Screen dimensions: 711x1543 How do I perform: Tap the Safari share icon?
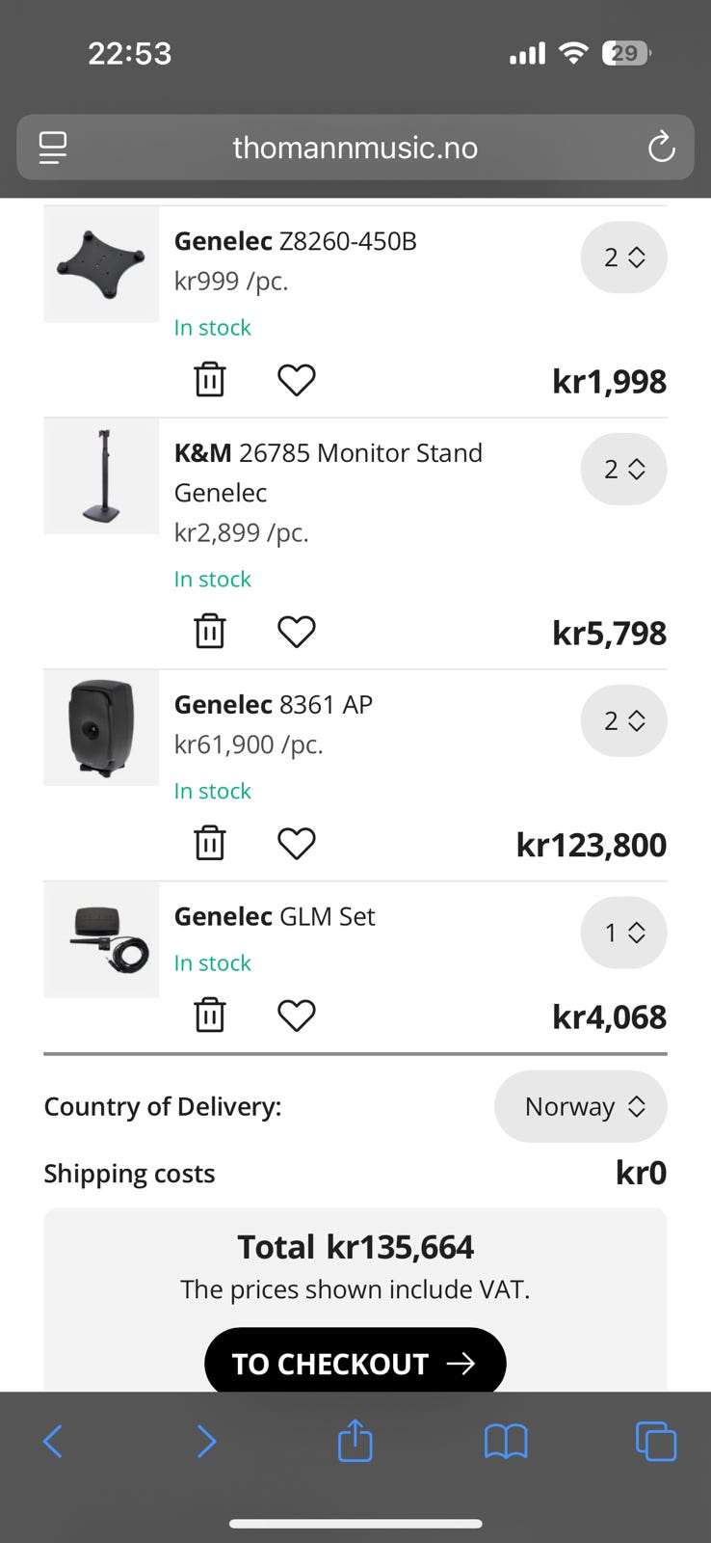pos(355,1442)
